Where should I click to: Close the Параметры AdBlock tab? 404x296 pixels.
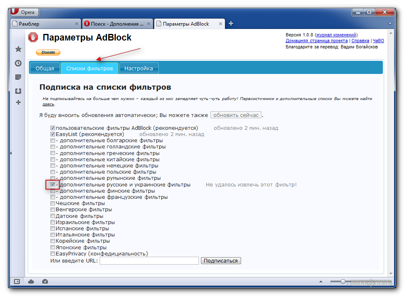click(x=220, y=24)
